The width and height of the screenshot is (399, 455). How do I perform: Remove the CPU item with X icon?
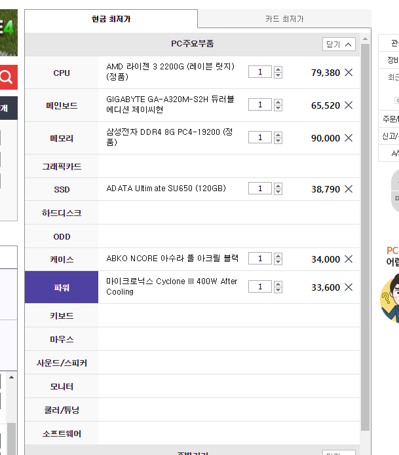click(349, 72)
